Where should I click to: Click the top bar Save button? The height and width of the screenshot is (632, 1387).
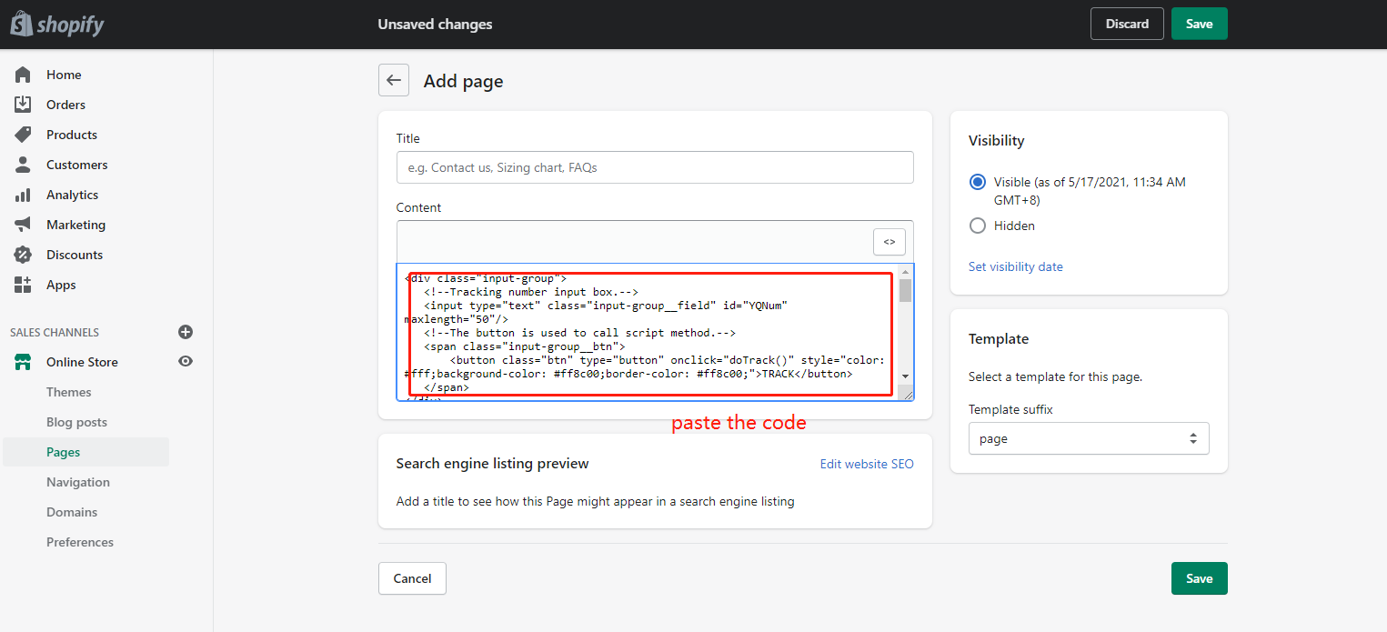coord(1199,24)
